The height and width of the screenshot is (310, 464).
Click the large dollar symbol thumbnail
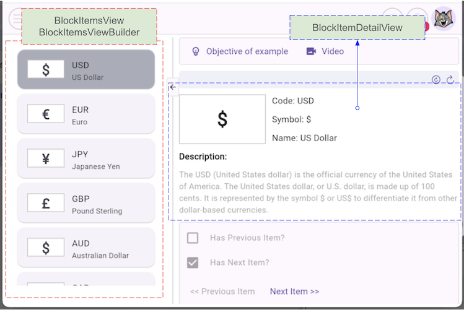222,119
